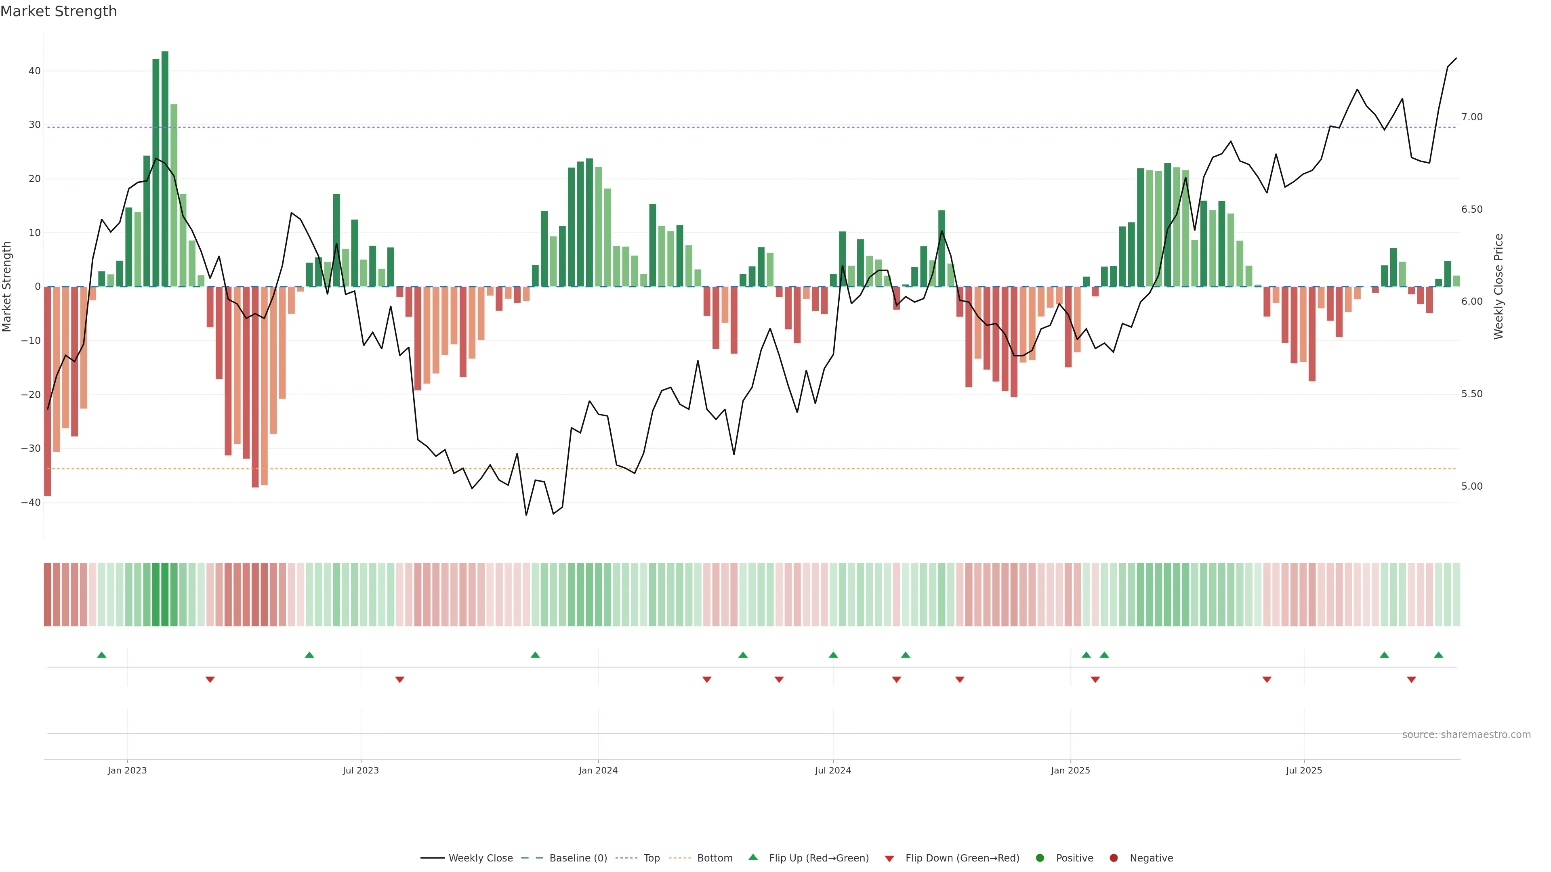
Task: Click the red Negative legend dot
Action: tap(1113, 858)
